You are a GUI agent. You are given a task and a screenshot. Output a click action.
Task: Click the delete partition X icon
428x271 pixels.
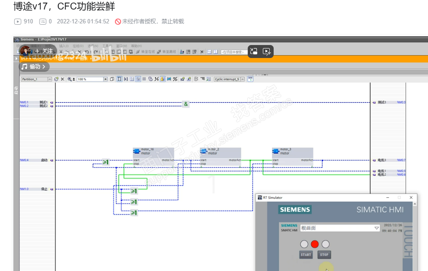63,79
